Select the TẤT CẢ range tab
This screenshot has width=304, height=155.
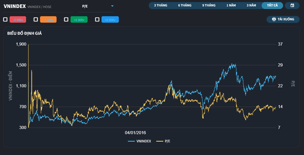272,5
